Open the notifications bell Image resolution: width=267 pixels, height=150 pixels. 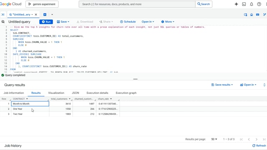pos(252,4)
